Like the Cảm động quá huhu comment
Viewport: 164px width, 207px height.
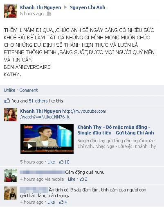point(72,179)
